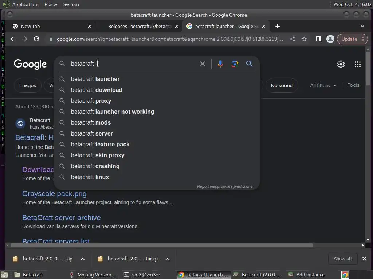Click inside the betacraft search field
373x279 pixels.
tap(133, 64)
